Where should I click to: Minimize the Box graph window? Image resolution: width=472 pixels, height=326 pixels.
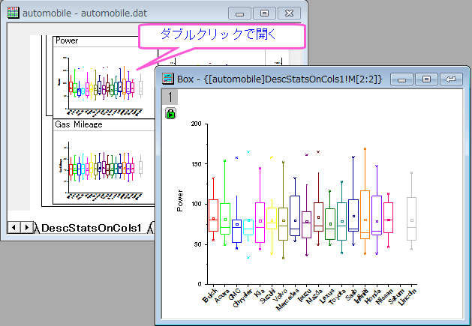click(402, 79)
